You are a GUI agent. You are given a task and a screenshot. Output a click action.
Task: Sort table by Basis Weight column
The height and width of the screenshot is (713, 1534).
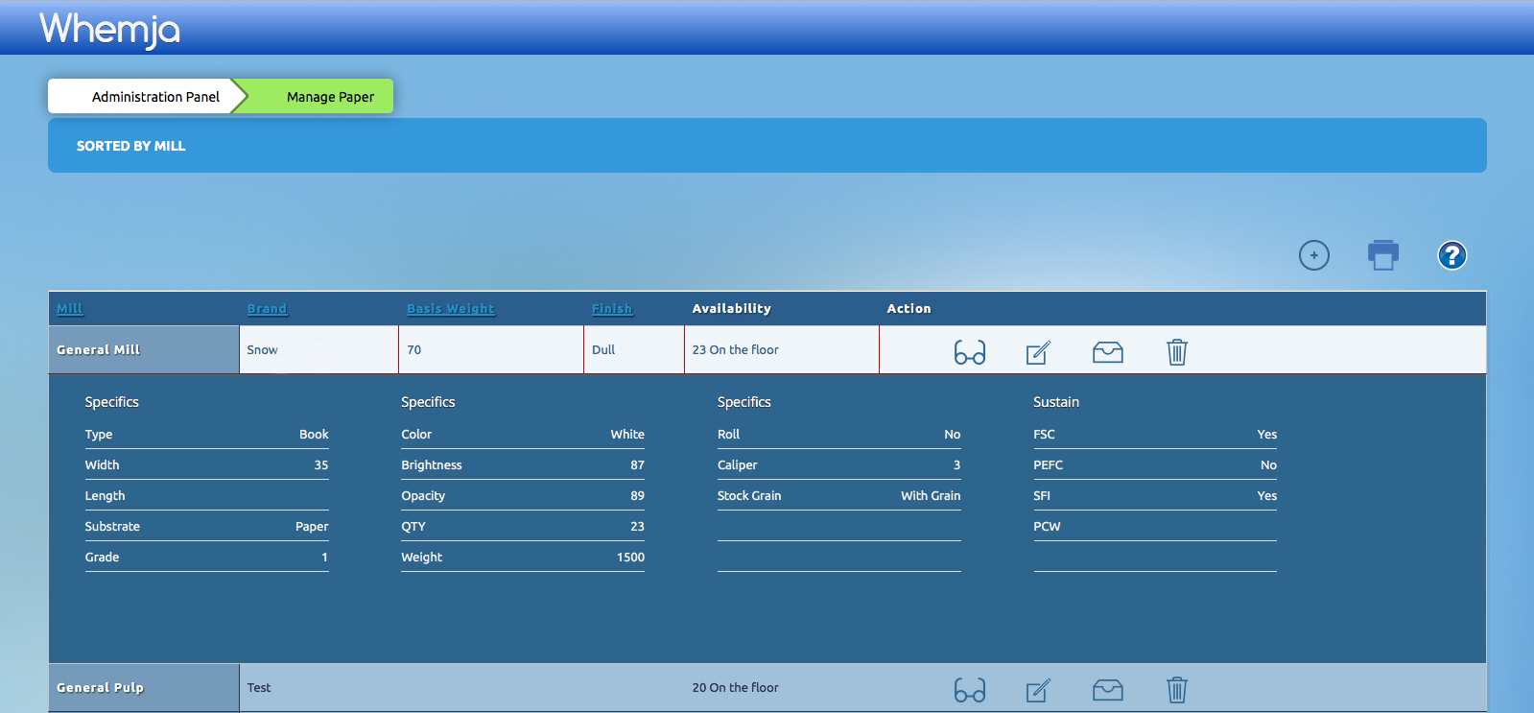[450, 309]
